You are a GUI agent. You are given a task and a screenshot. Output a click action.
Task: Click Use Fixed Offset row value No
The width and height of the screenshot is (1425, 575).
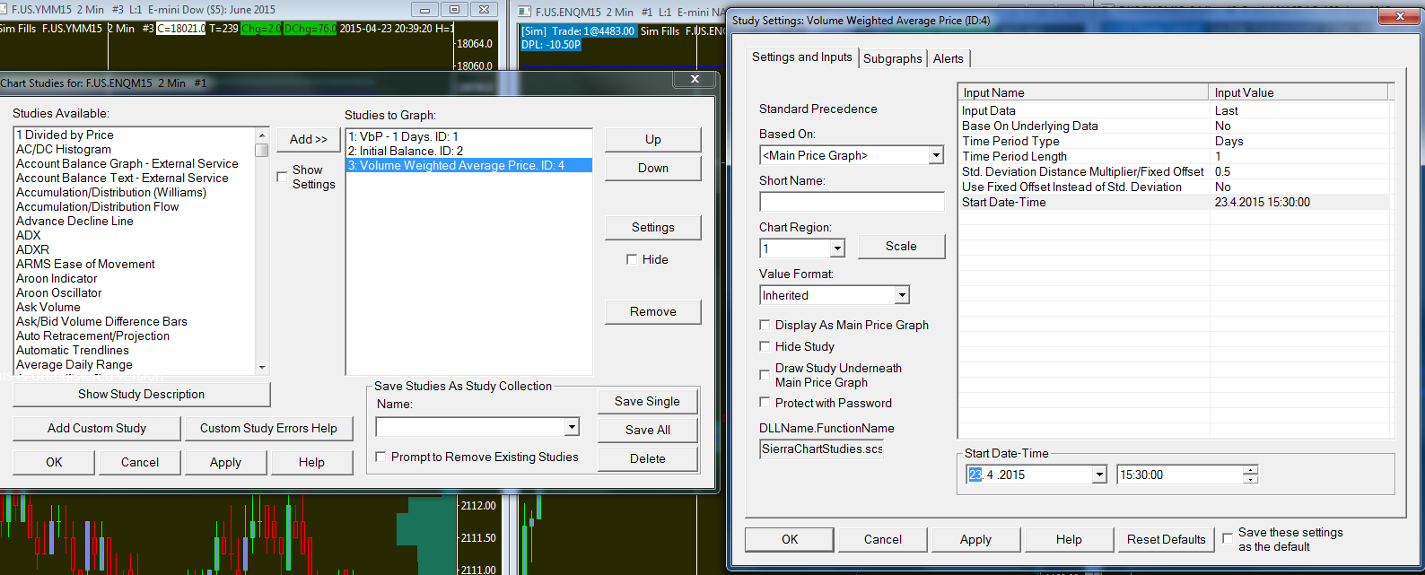(x=1222, y=187)
